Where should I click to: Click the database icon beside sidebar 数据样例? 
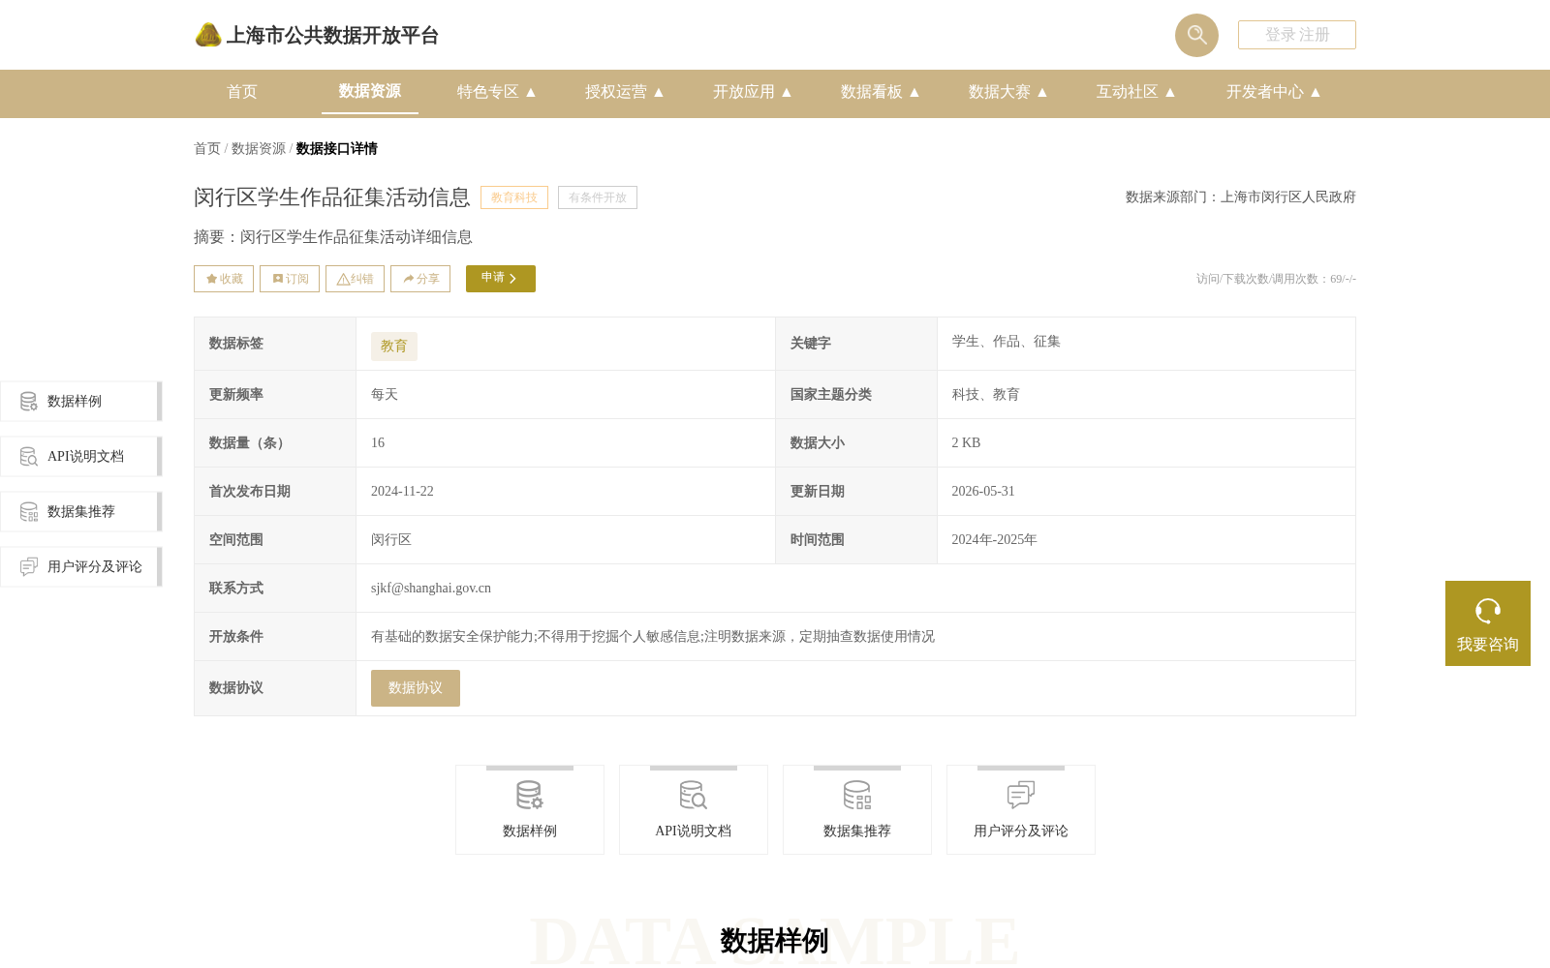coord(29,401)
